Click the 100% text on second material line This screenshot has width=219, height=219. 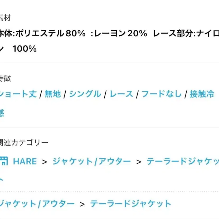[x=25, y=49]
